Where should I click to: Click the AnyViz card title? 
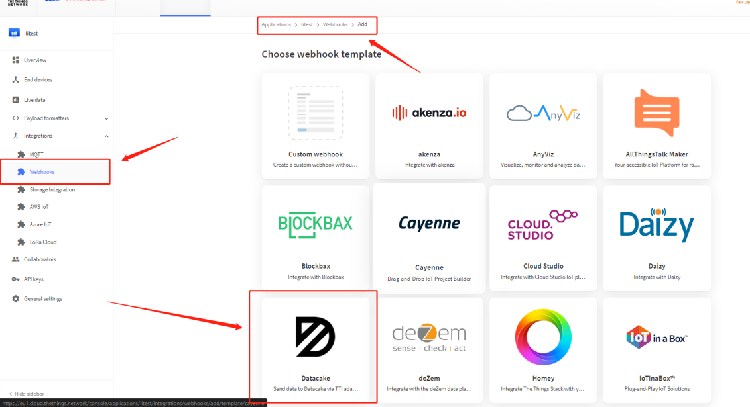[x=543, y=154]
